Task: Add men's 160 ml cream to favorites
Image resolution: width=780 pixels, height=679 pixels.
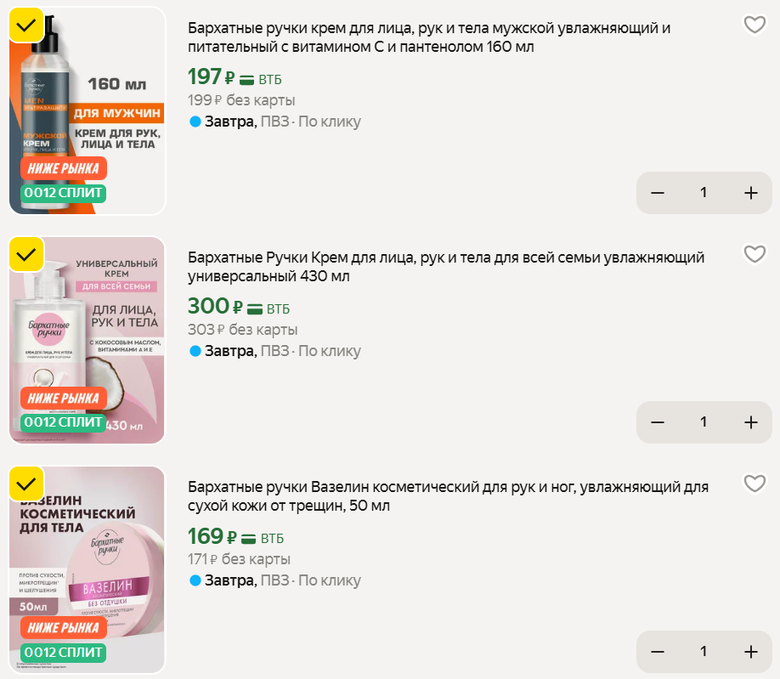Action: pyautogui.click(x=755, y=25)
